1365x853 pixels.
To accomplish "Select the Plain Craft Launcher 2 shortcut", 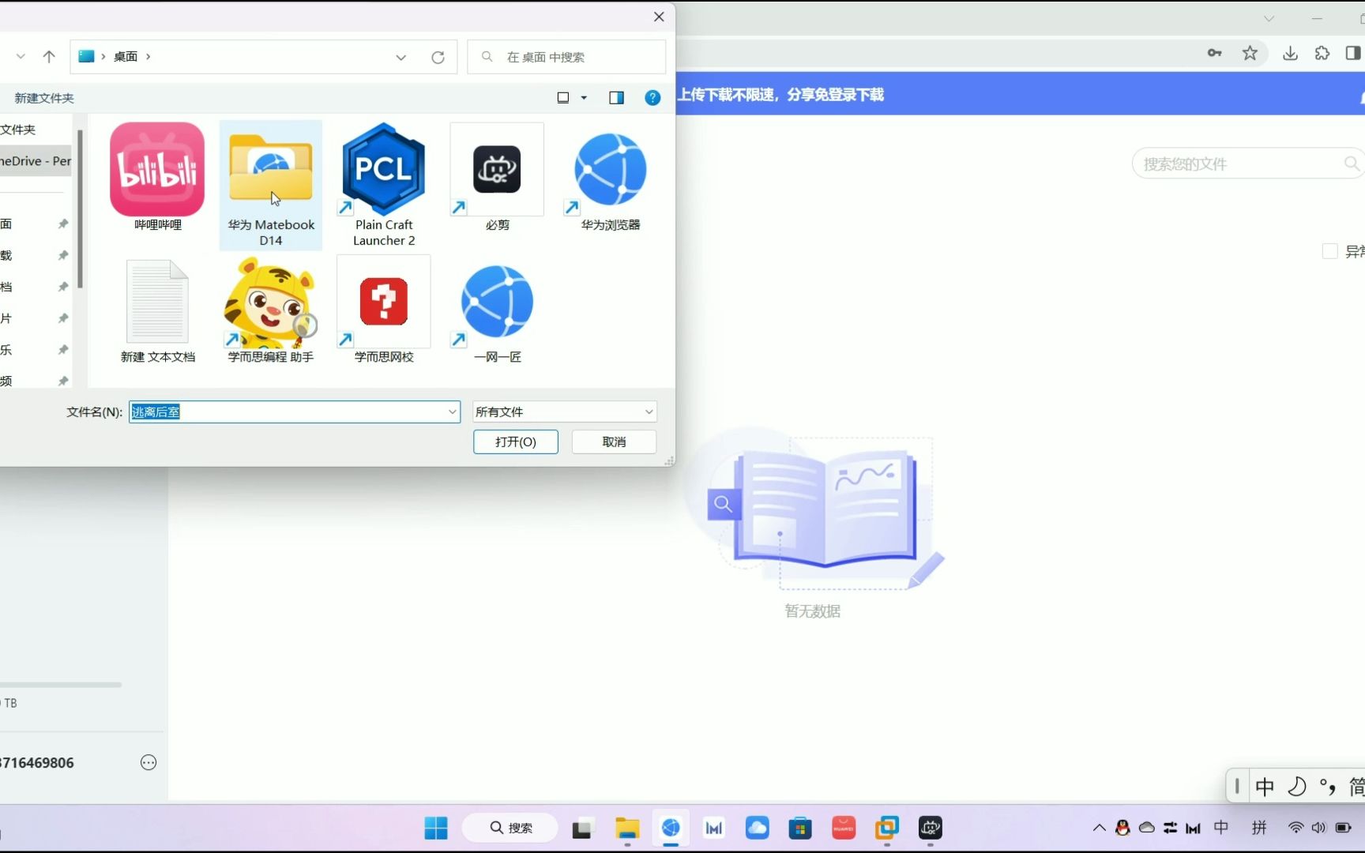I will point(384,169).
